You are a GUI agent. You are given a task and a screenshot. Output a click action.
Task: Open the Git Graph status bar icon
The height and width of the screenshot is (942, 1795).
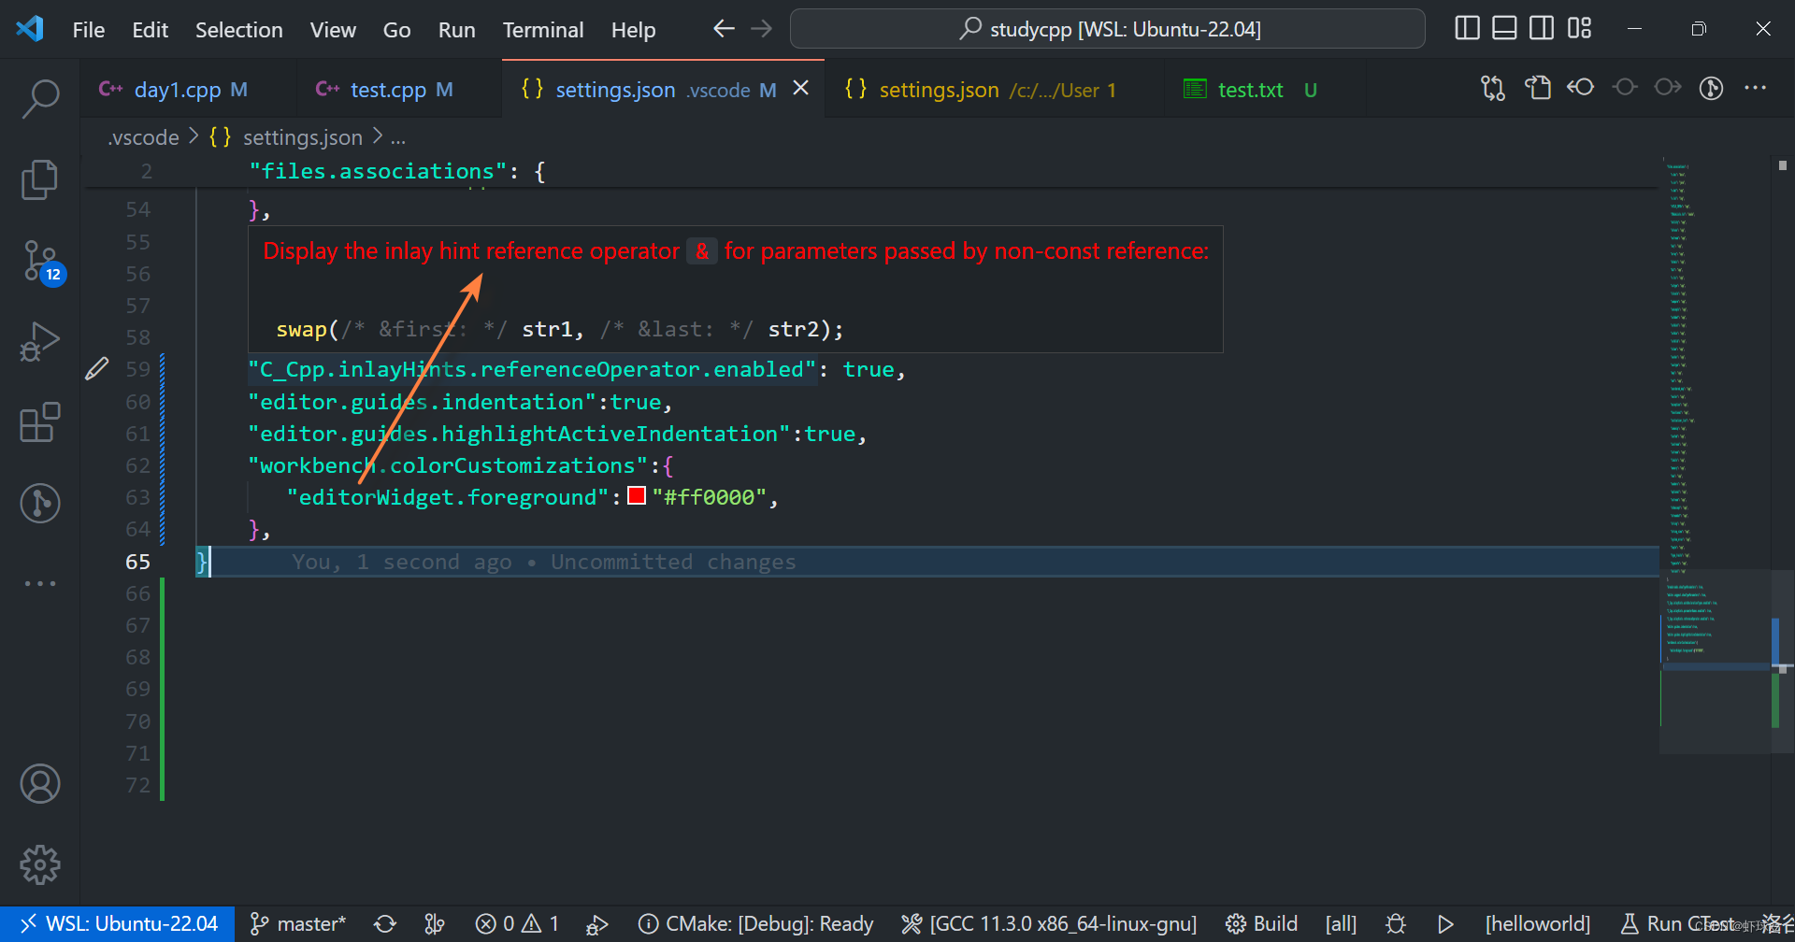[434, 923]
